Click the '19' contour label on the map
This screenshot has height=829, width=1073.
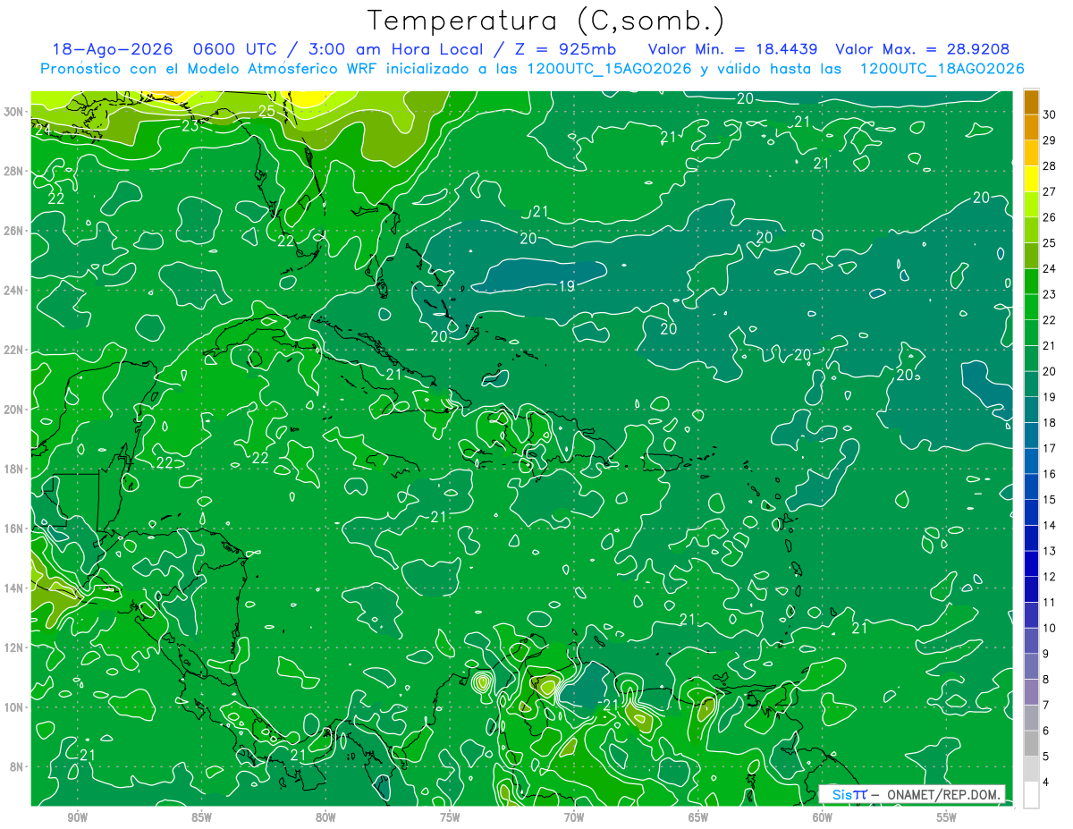(566, 286)
